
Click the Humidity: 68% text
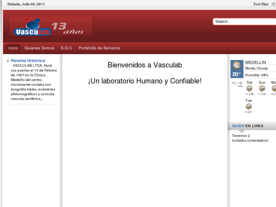click(257, 75)
